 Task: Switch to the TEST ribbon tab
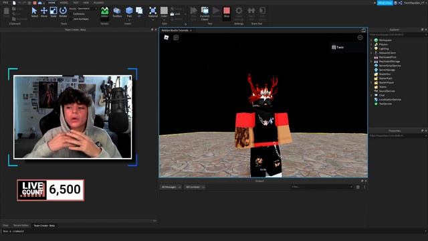[76, 3]
